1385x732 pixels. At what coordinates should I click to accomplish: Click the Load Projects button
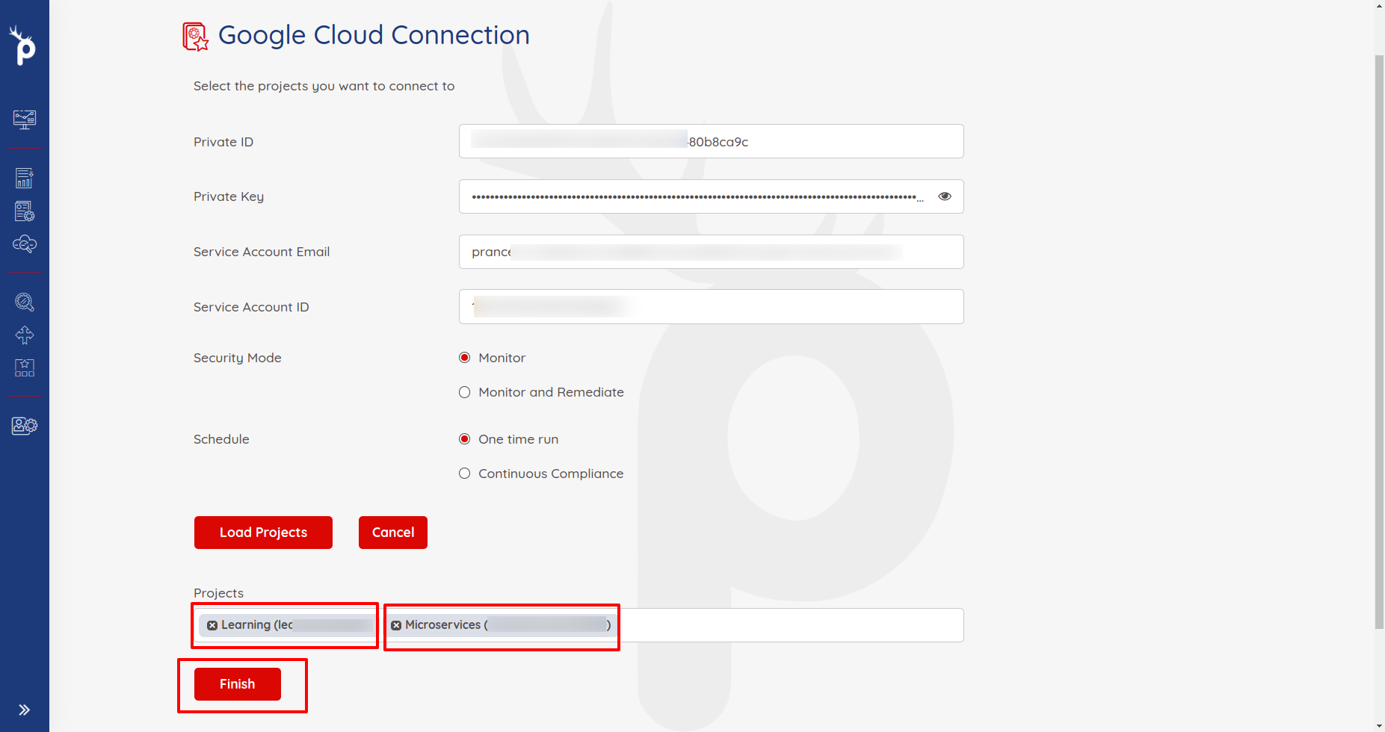tap(263, 533)
